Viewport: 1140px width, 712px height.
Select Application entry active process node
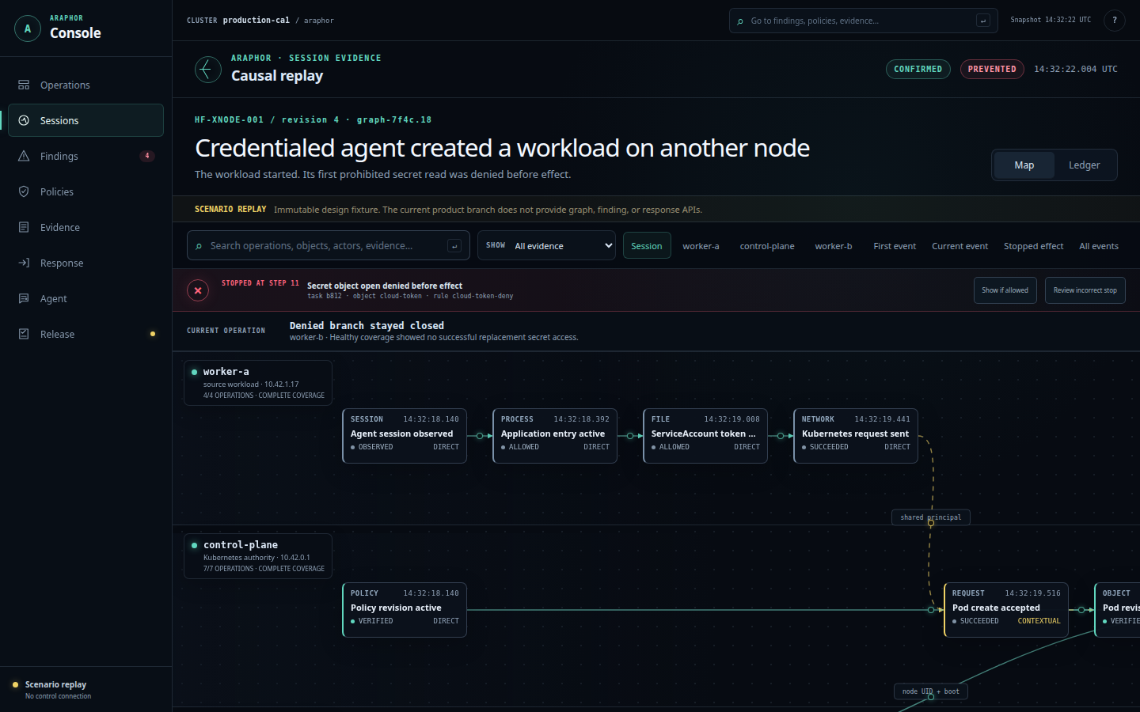point(555,436)
